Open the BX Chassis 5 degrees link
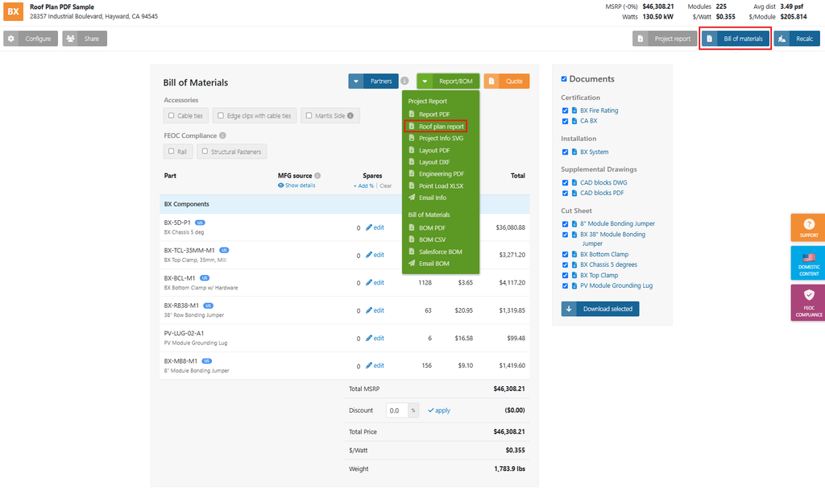The width and height of the screenshot is (825, 491). 609,264
